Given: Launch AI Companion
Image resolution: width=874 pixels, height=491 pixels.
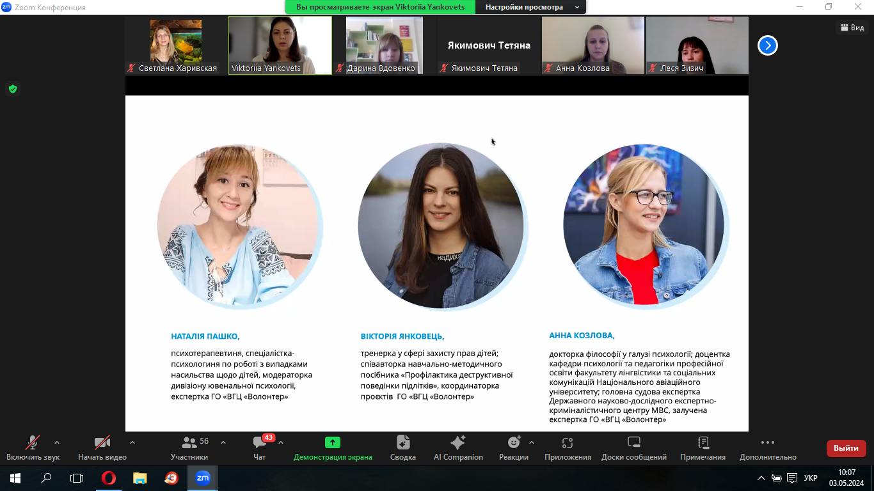Looking at the screenshot, I should (458, 448).
